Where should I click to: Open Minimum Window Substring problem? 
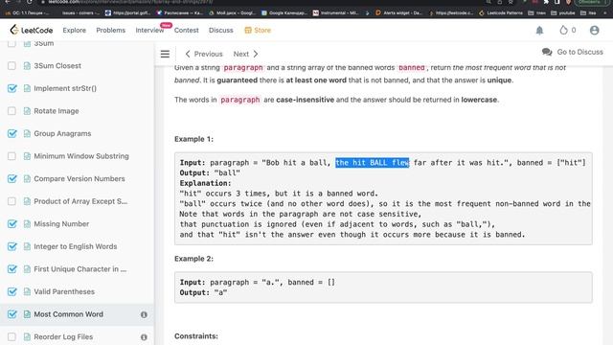pos(81,156)
